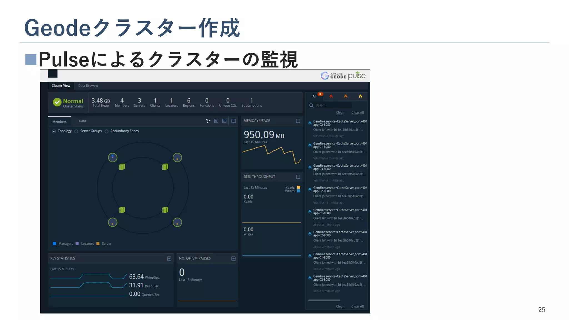
Task: Click the Apache Geode Pulse logo
Action: tap(343, 76)
